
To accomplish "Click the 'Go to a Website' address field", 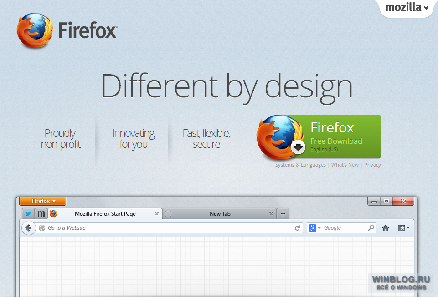I will point(169,228).
